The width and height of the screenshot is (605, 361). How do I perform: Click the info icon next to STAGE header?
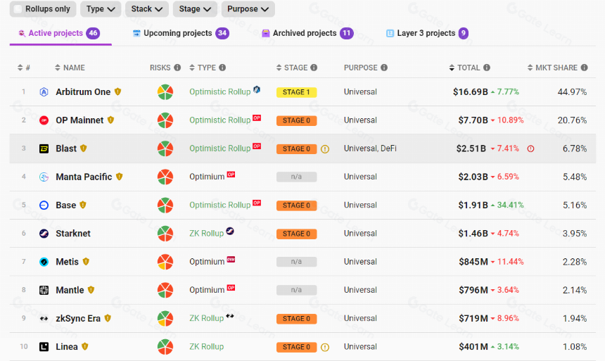314,68
